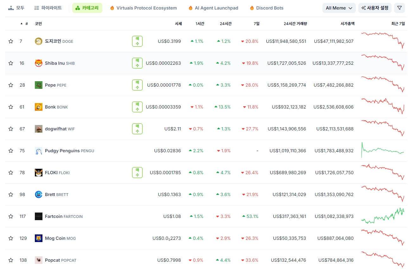Screen dimensions: 409x269
Task: Add Bonk to watchlist via star
Action: pyautogui.click(x=11, y=107)
